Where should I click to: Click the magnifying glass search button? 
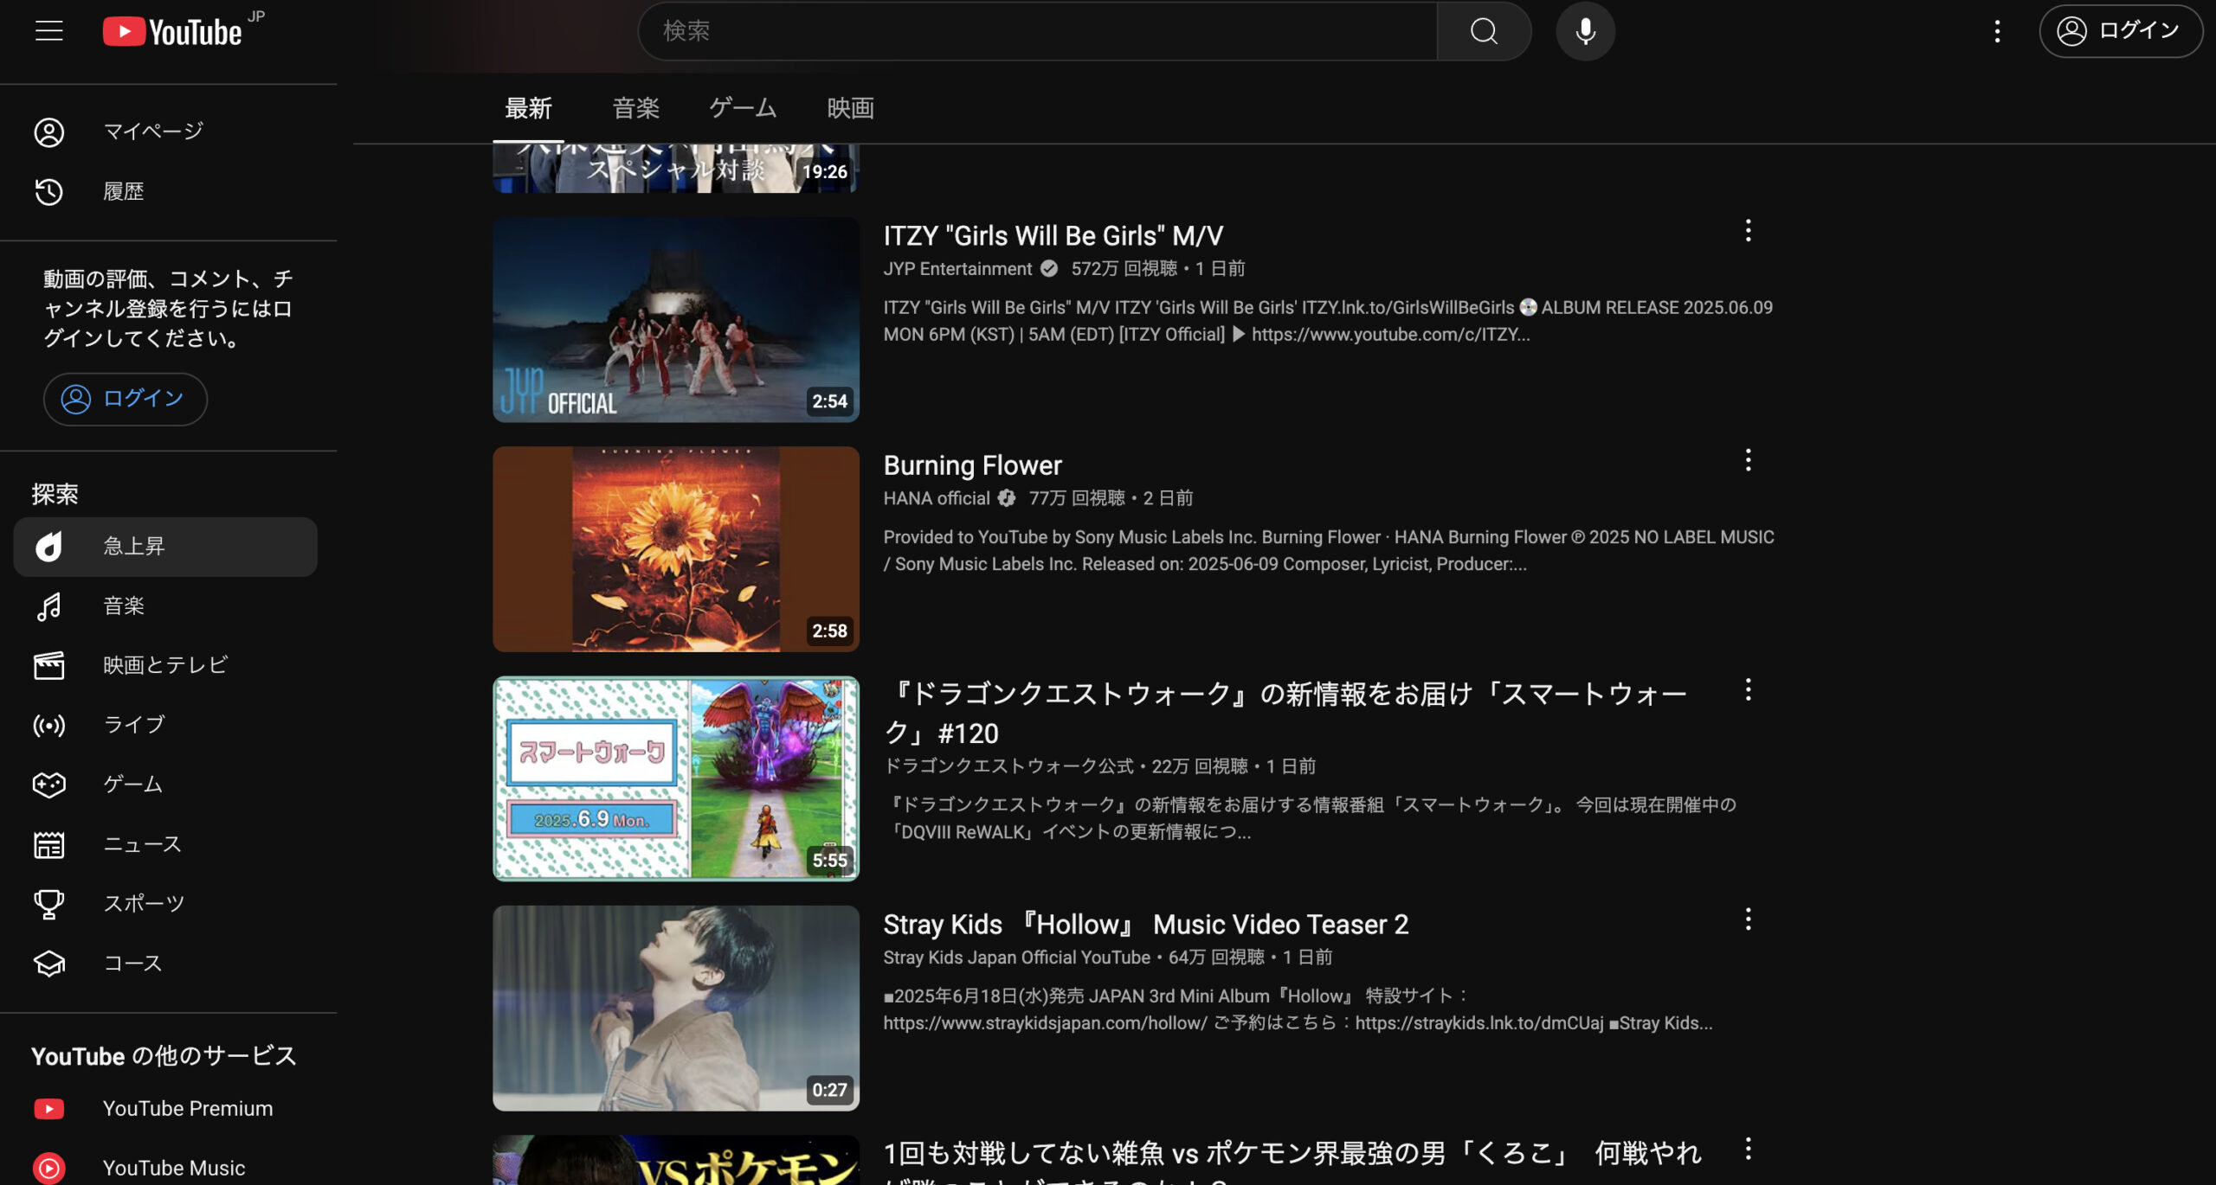click(x=1484, y=31)
